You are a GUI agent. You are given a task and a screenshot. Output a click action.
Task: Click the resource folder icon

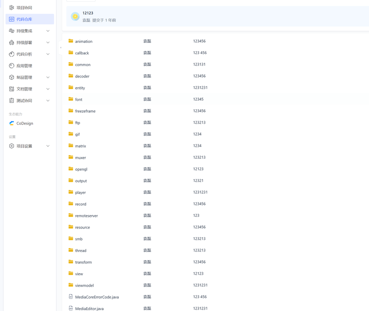pyautogui.click(x=71, y=227)
